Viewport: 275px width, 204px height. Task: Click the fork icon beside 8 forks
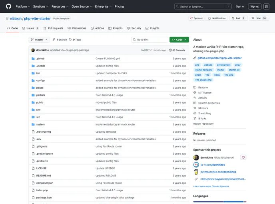(x=195, y=118)
